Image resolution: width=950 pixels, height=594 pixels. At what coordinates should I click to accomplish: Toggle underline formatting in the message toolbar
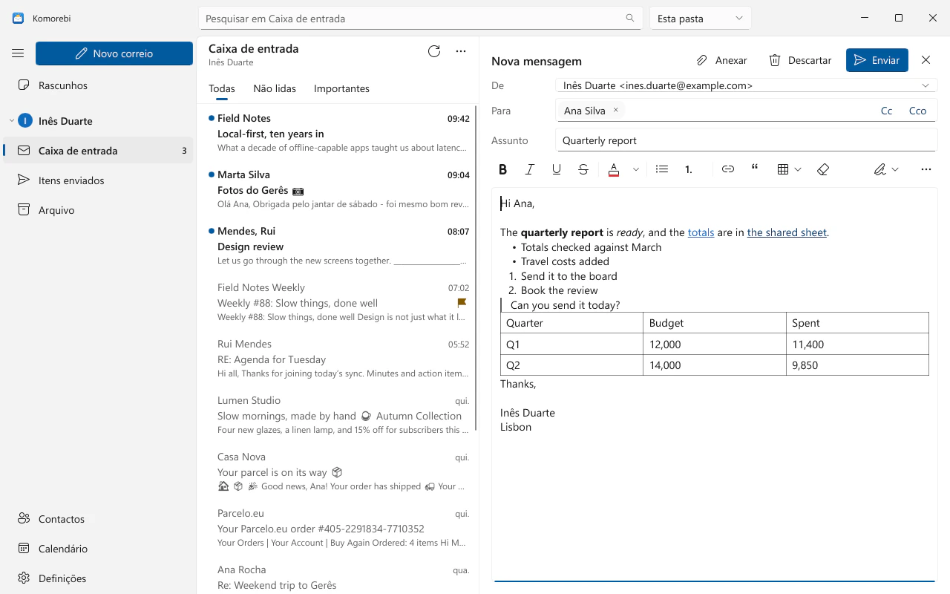pos(557,169)
